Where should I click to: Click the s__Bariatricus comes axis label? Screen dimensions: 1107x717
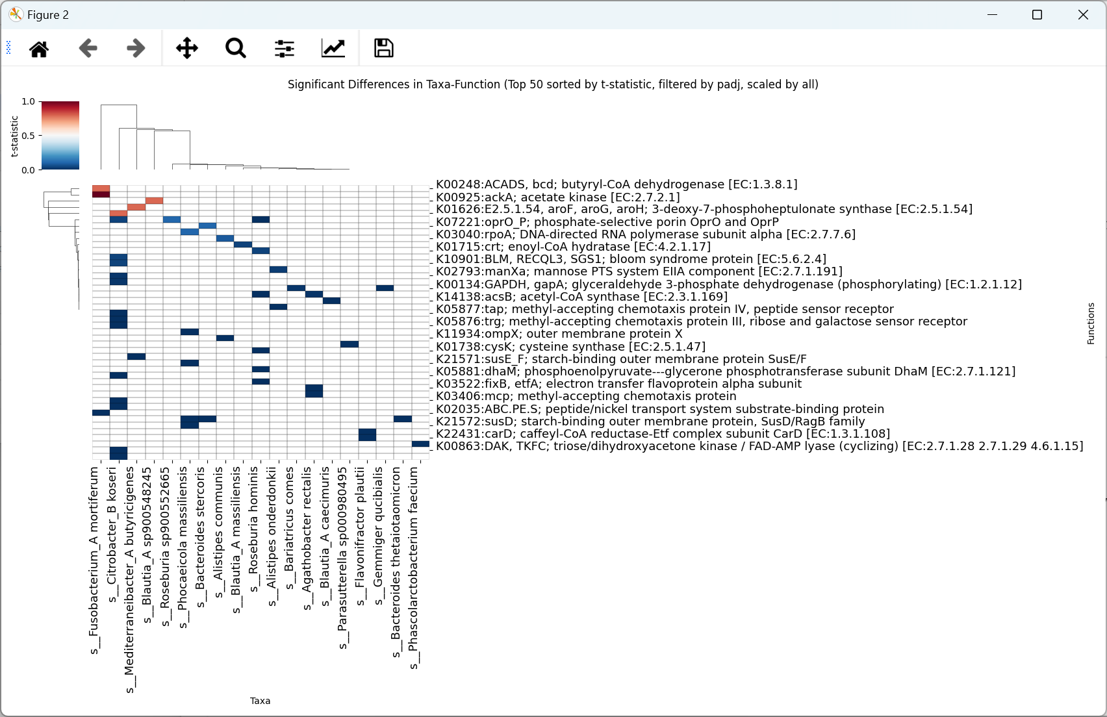289,528
